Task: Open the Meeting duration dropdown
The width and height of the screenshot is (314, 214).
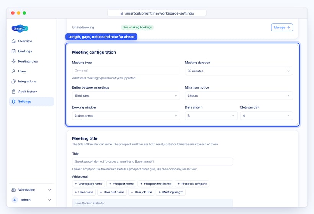Action: 239,71
